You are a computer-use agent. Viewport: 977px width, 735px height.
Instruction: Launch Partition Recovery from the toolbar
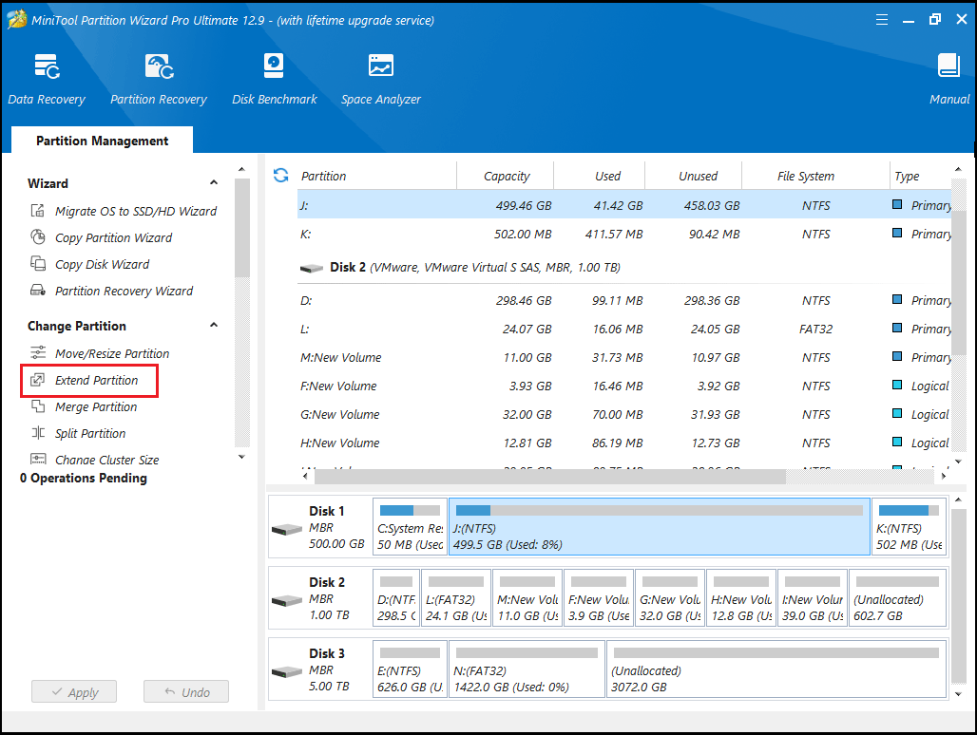point(159,79)
